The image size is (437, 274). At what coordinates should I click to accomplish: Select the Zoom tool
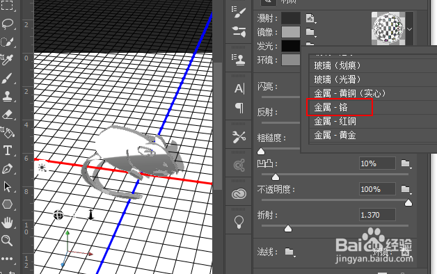7,241
